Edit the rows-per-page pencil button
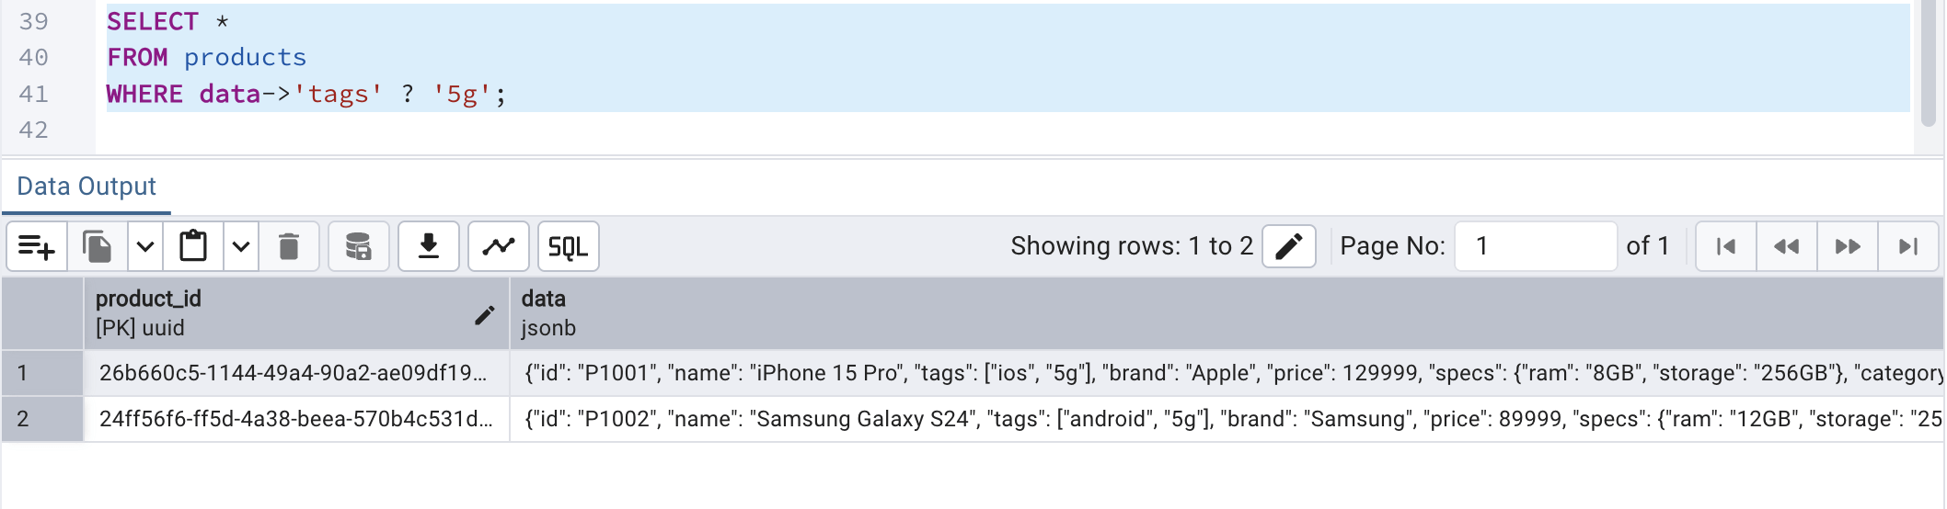The height and width of the screenshot is (509, 1947). [x=1288, y=246]
